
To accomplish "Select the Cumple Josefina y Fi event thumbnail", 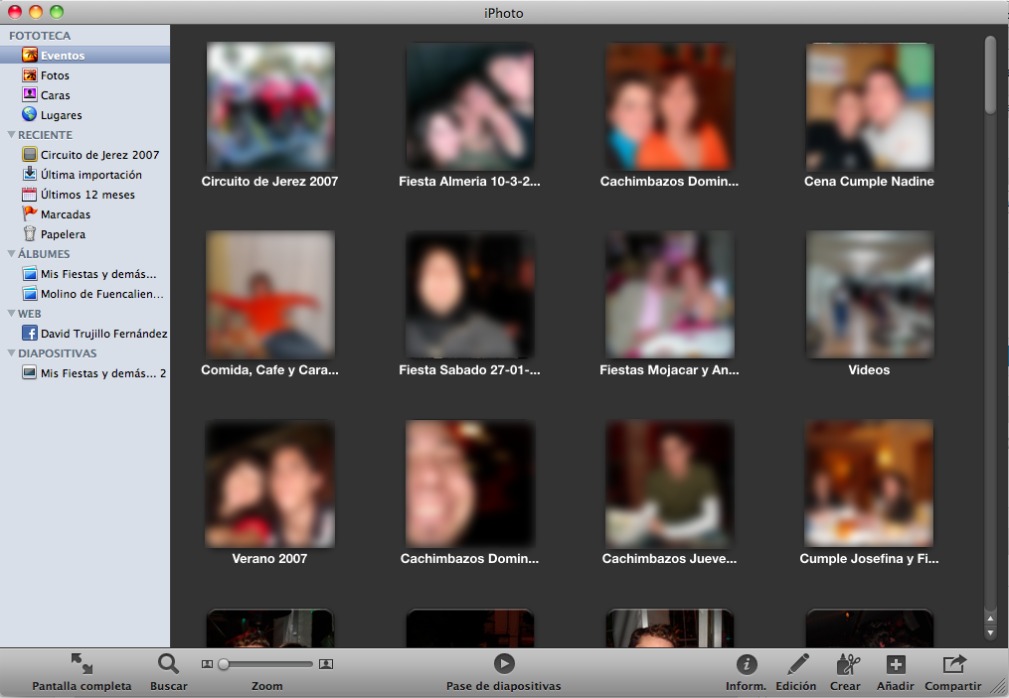I will click(870, 484).
